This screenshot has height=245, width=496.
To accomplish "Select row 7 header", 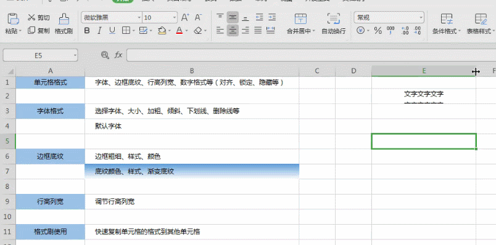I will (x=7, y=171).
